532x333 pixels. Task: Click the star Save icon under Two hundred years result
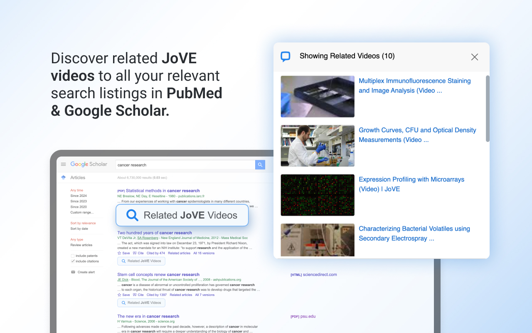(x=119, y=253)
